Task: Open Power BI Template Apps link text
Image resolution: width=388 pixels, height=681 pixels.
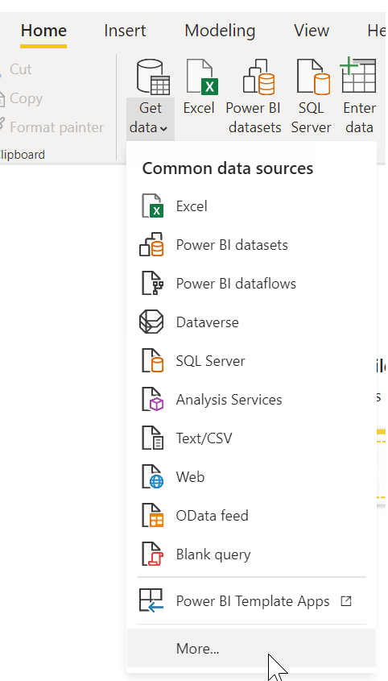Action: tap(253, 601)
